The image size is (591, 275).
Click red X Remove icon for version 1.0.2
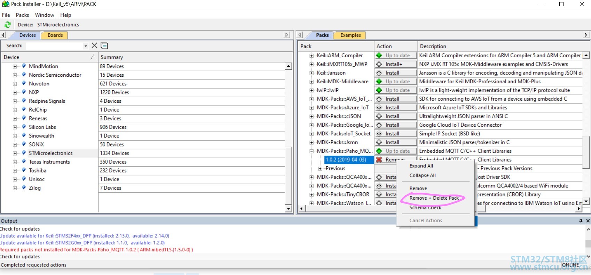click(379, 160)
